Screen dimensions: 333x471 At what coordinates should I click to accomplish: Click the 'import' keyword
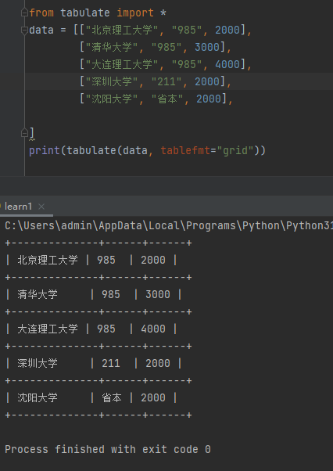[x=135, y=13]
